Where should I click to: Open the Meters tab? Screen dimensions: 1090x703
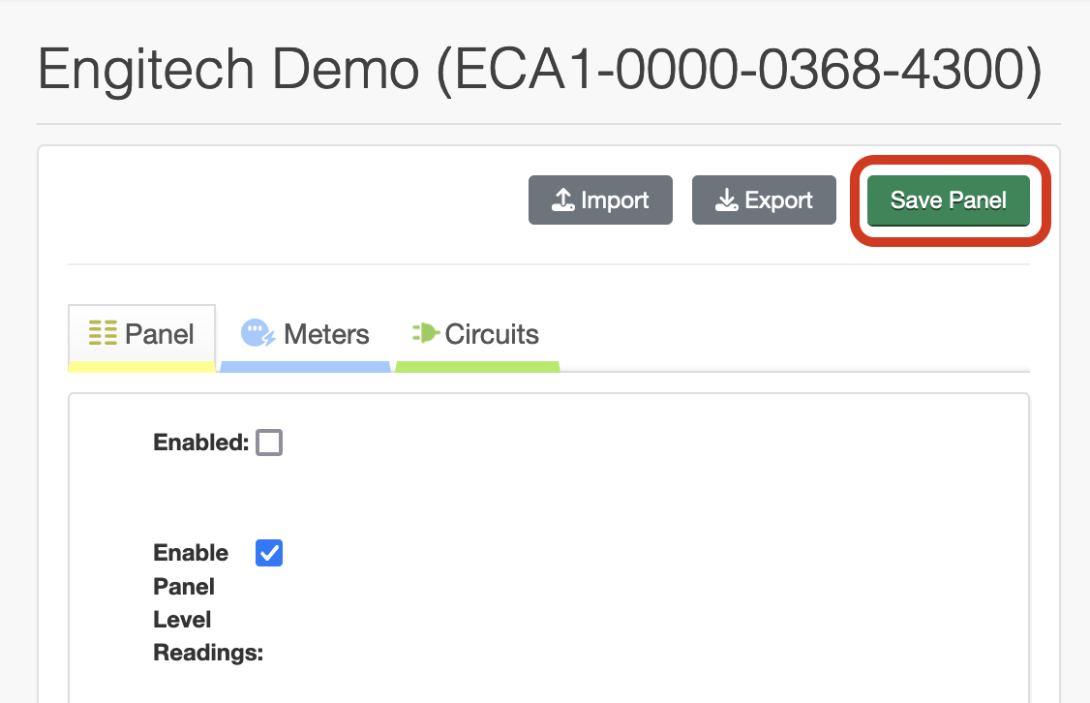(x=306, y=335)
